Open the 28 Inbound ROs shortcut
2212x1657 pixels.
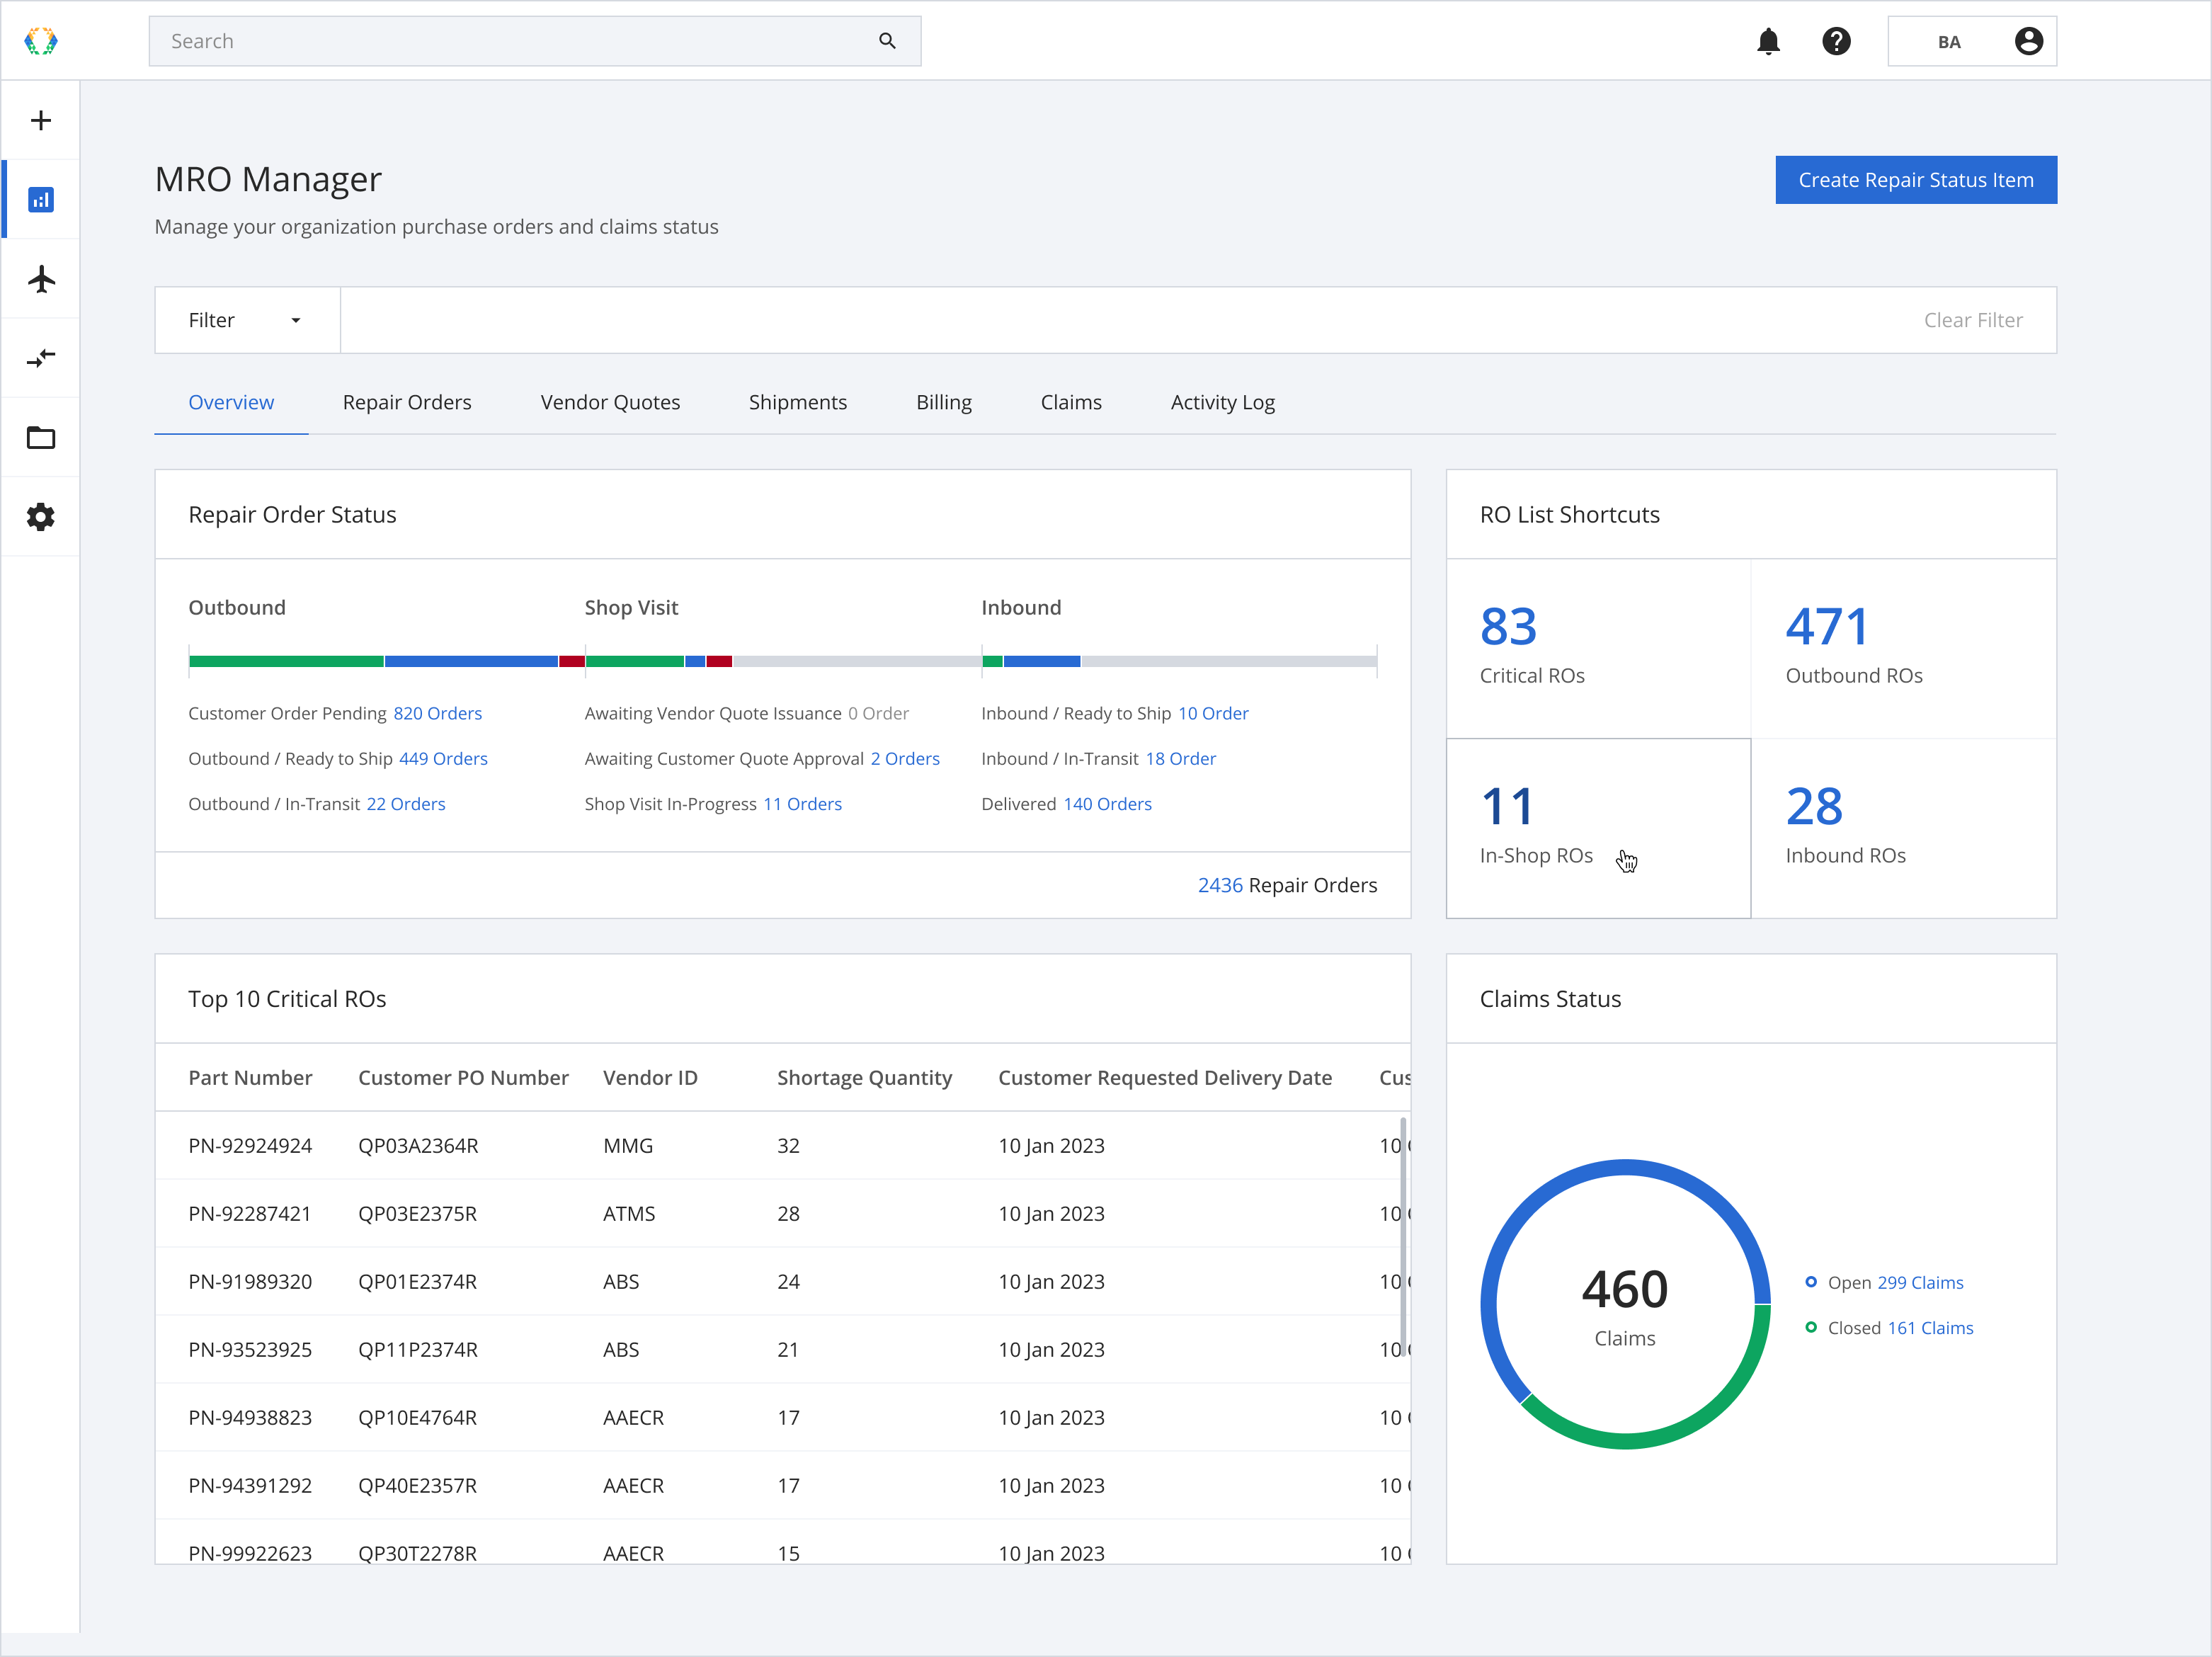(1904, 828)
